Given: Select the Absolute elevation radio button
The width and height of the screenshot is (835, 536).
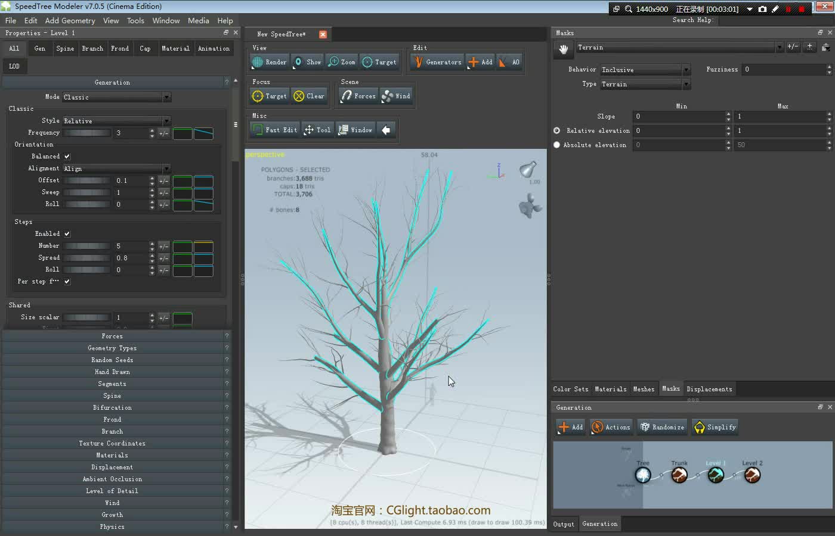Looking at the screenshot, I should [x=557, y=145].
